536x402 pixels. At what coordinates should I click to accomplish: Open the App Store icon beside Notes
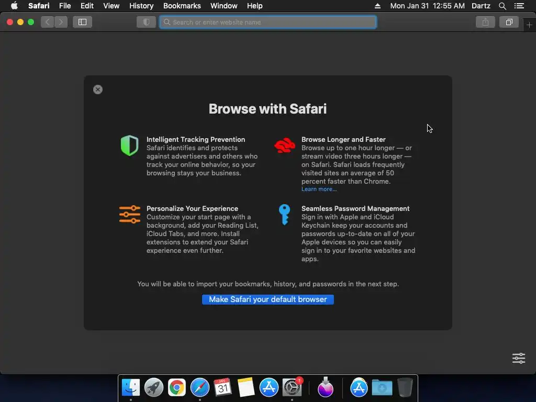point(269,388)
